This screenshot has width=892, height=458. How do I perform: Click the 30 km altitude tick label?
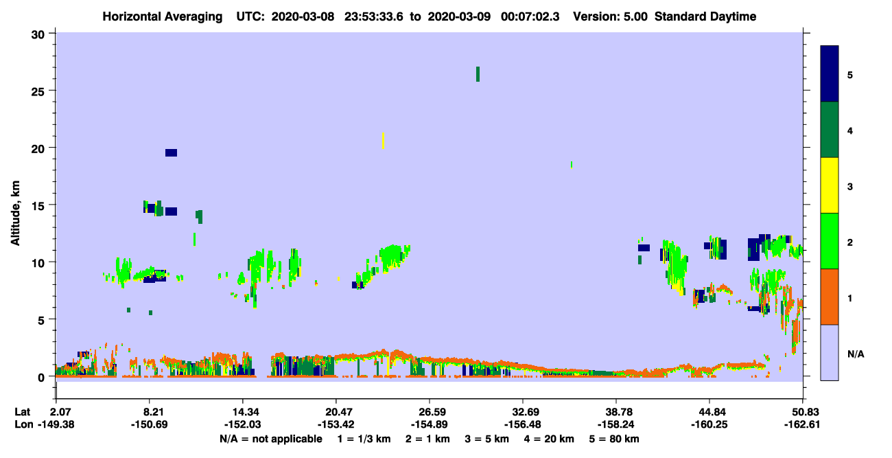pos(40,34)
